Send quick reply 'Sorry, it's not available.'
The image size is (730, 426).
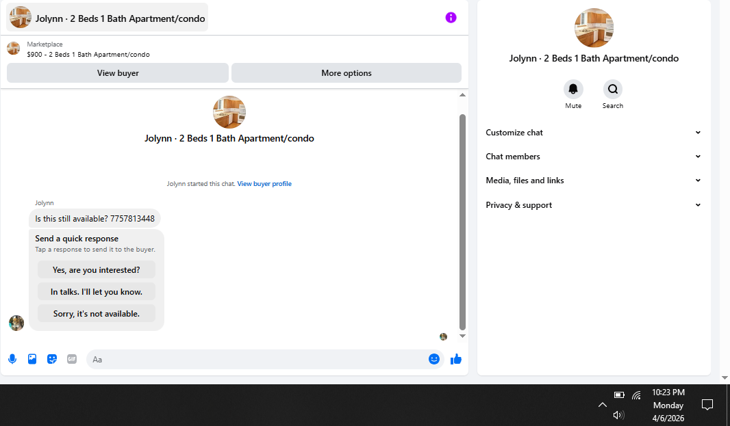[97, 313]
